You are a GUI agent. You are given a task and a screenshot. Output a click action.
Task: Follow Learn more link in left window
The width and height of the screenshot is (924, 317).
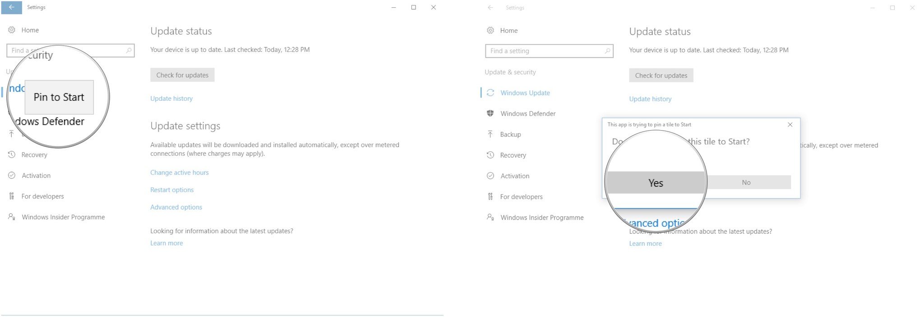click(166, 243)
